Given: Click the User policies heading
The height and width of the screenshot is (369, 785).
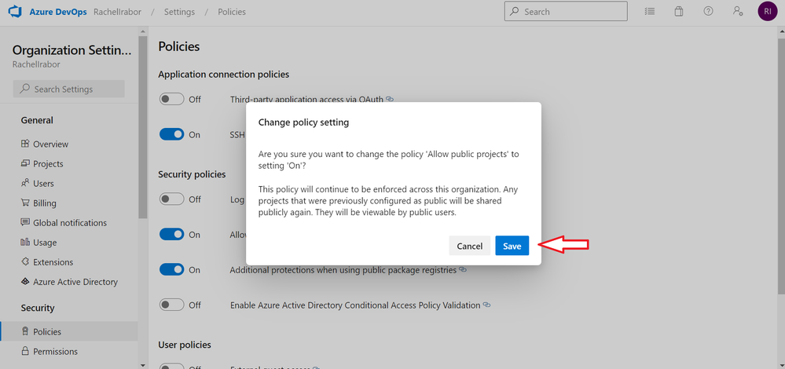Looking at the screenshot, I should [x=185, y=345].
